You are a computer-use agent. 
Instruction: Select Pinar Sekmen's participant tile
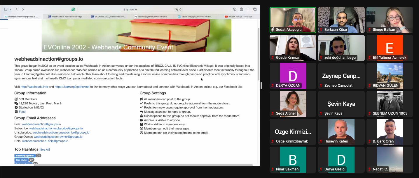coord(293,160)
